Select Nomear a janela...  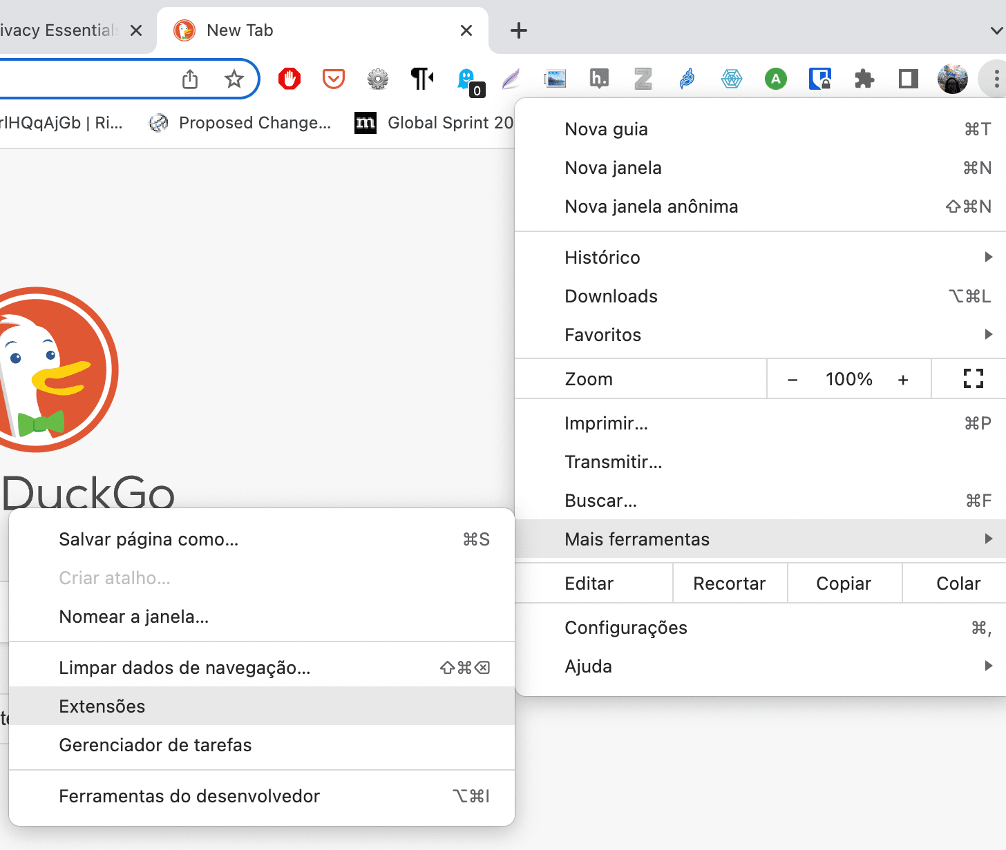coord(262,617)
